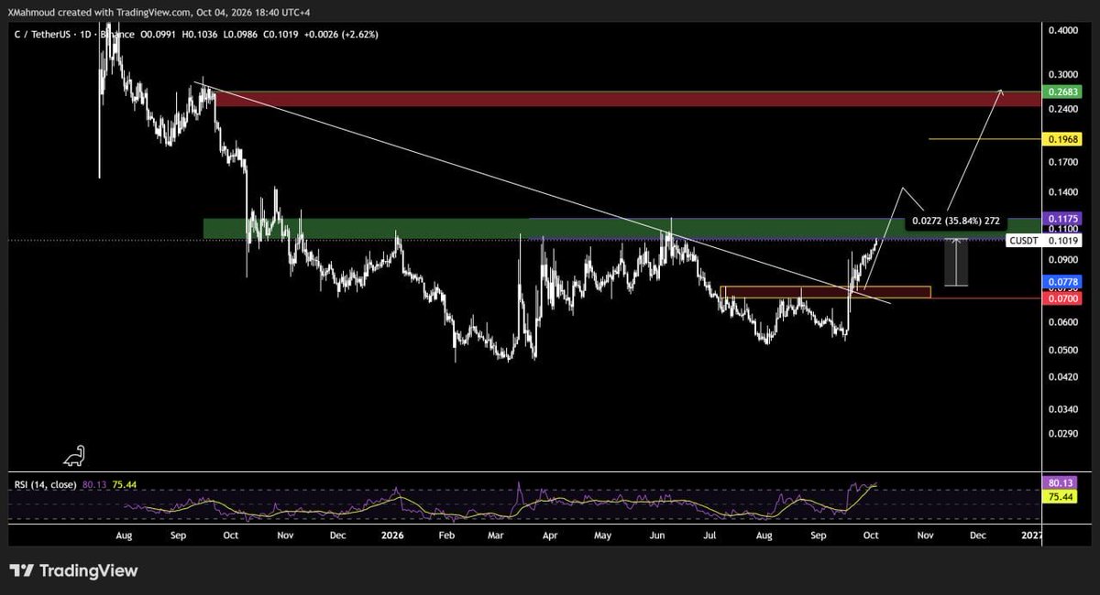Click the yellow 0.1968 price label

click(x=1064, y=139)
